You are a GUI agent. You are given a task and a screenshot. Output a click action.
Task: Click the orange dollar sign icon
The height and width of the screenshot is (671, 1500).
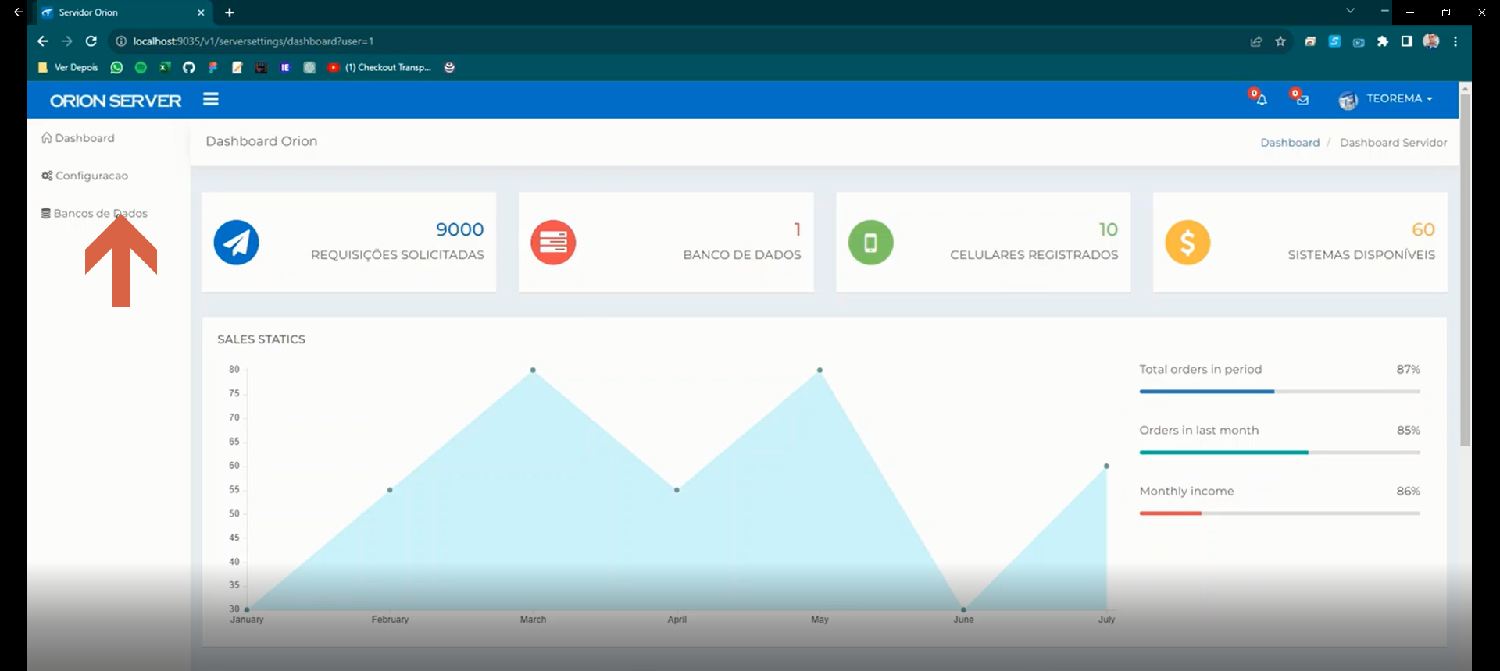pyautogui.click(x=1187, y=243)
